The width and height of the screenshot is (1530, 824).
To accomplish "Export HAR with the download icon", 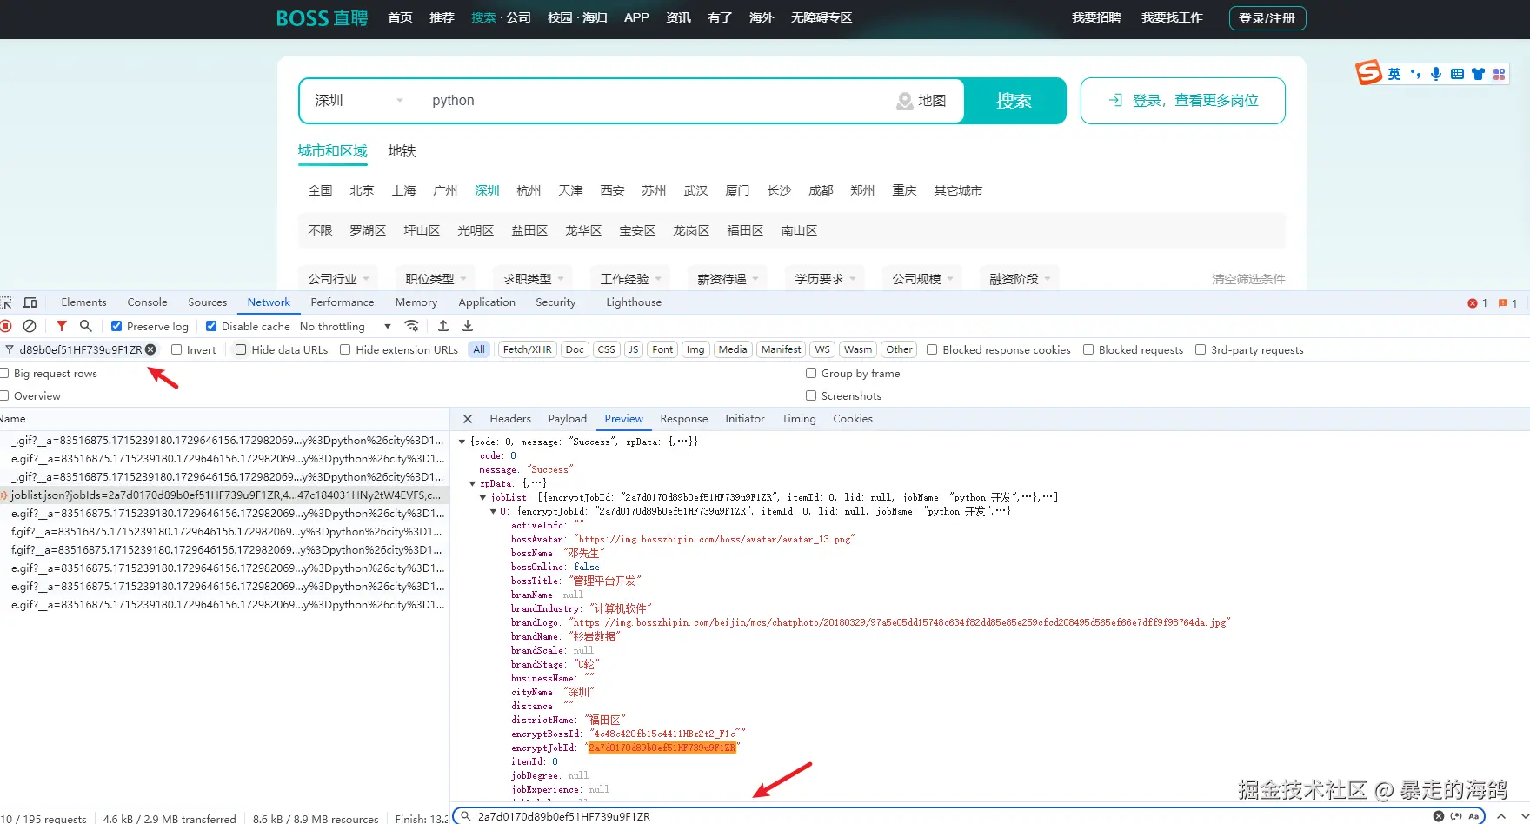I will click(468, 326).
